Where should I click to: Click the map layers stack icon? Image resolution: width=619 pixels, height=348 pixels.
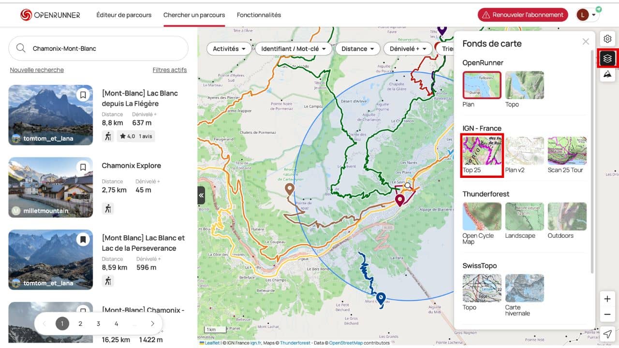(607, 58)
